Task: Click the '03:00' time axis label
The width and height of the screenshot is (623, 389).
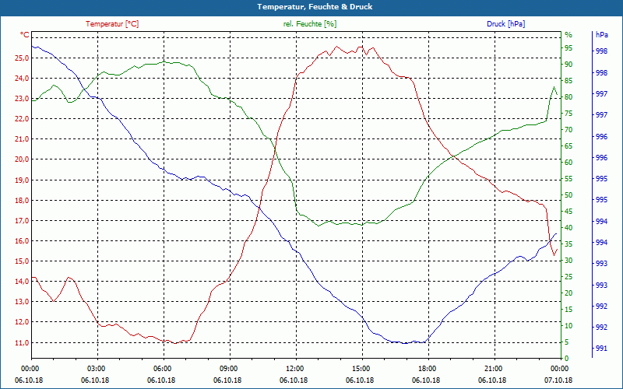Action: coord(97,368)
